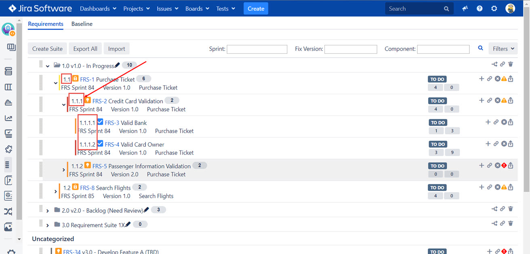Click the plus icon on the FRS-1 Purchase Ticket row
530x254 pixels.
coord(482,79)
